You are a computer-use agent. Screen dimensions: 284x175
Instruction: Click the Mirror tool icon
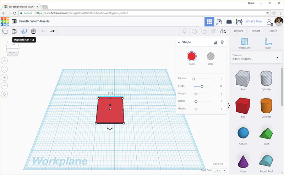click(223, 31)
